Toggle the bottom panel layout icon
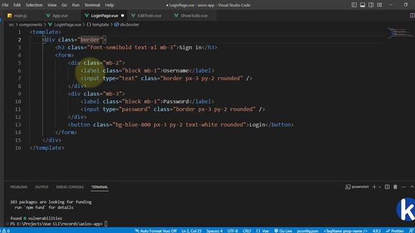Image resolution: width=415 pixels, height=233 pixels. click(x=362, y=5)
